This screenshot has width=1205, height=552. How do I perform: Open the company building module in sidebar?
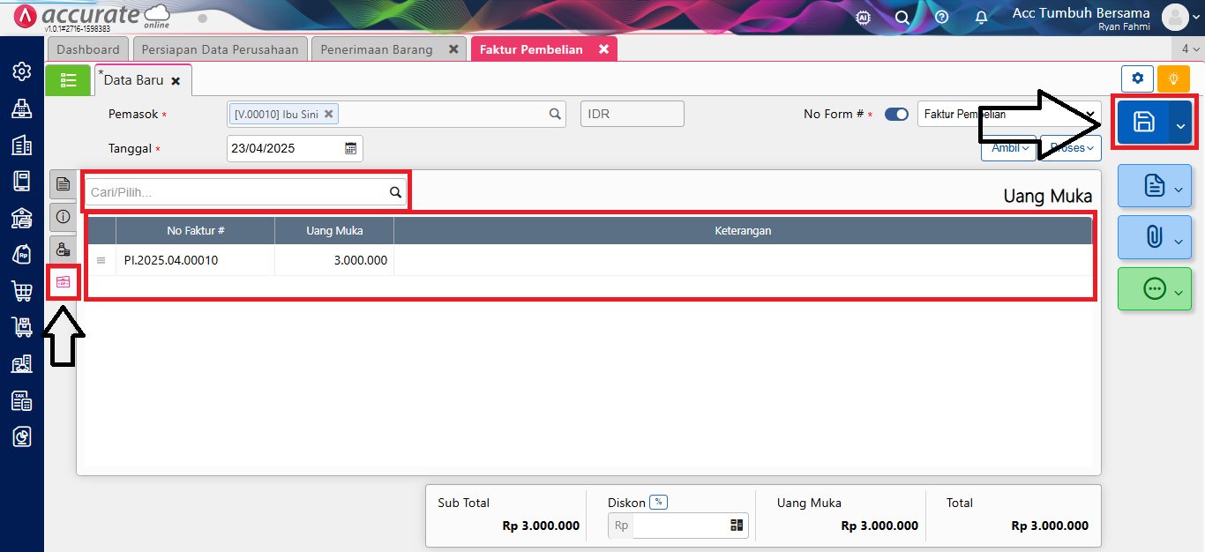[x=22, y=145]
